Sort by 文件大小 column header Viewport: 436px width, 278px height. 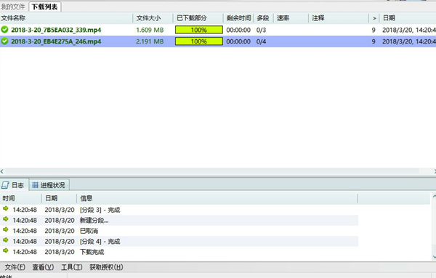pyautogui.click(x=153, y=18)
